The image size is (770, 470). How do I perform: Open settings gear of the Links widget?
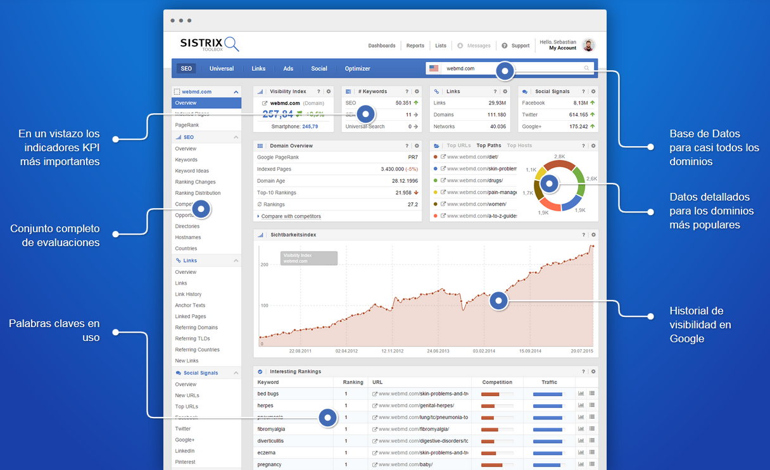tap(505, 92)
